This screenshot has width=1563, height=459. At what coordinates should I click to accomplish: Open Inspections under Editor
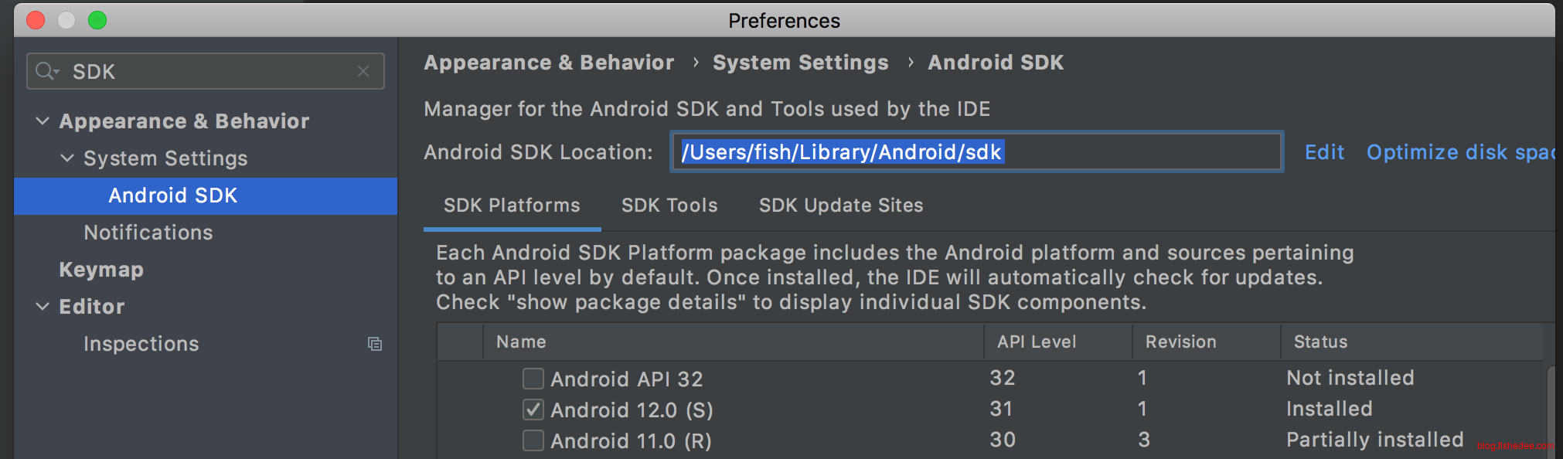(x=141, y=344)
